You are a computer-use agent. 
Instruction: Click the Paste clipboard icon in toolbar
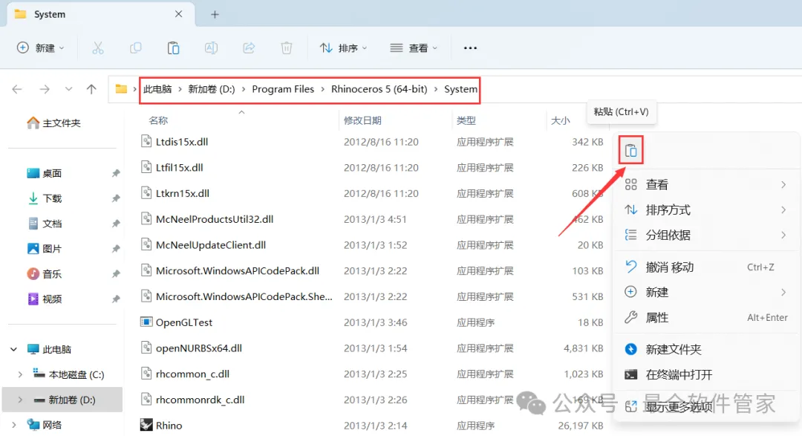tap(173, 48)
